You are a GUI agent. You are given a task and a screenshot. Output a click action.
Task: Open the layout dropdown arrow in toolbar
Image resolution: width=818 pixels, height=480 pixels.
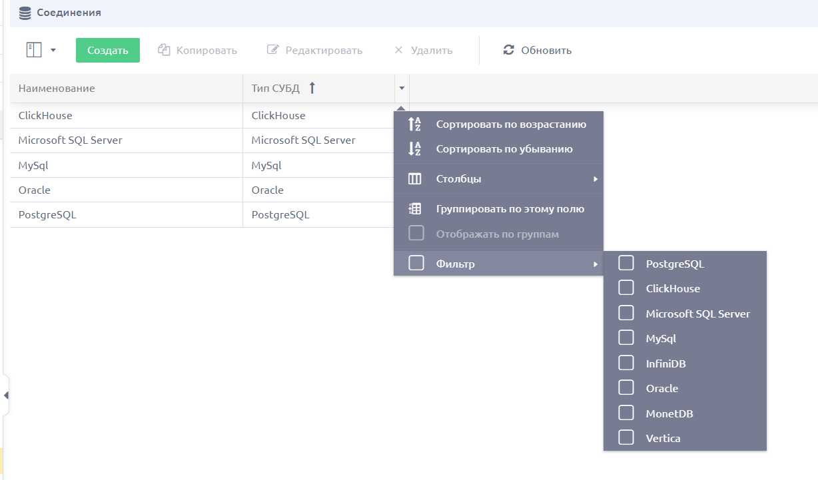[x=53, y=50]
